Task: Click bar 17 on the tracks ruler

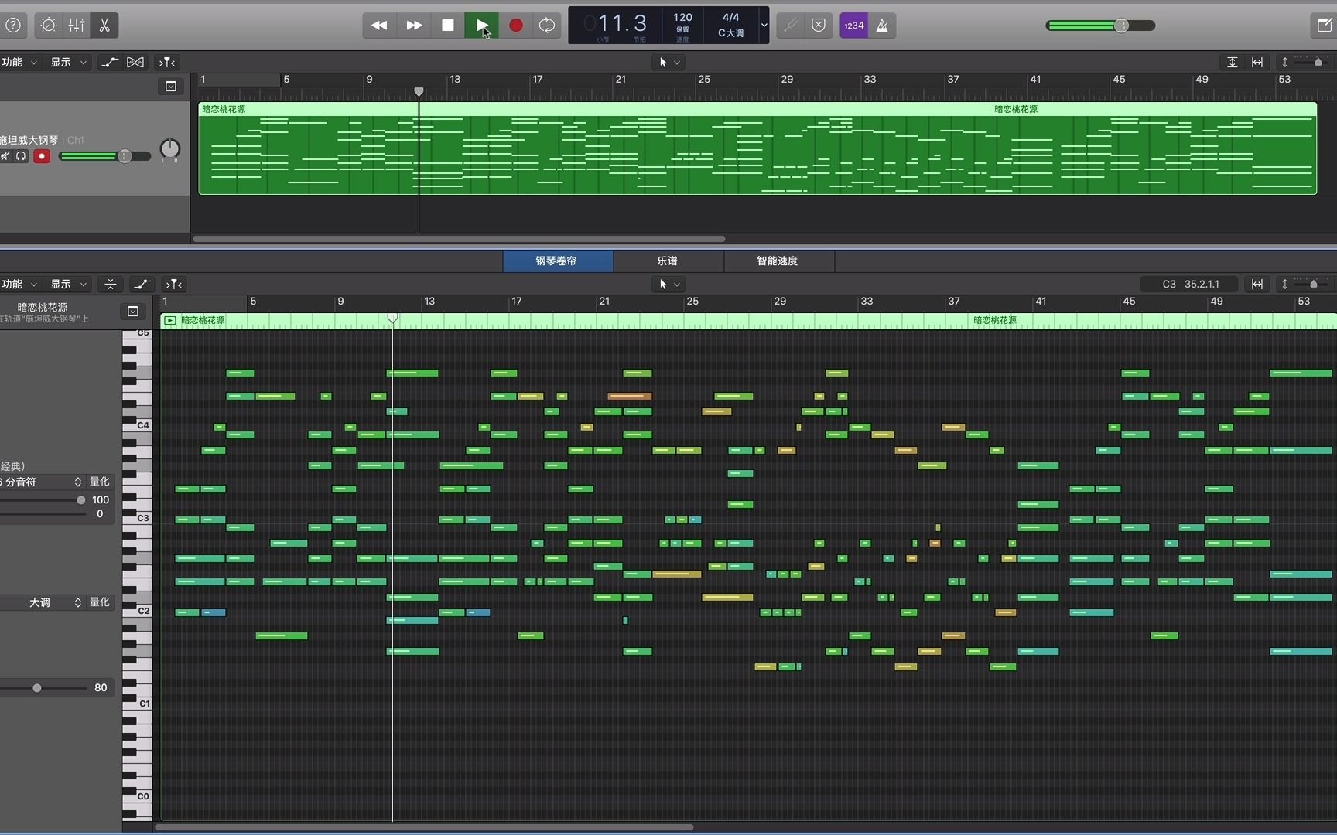Action: click(x=537, y=80)
